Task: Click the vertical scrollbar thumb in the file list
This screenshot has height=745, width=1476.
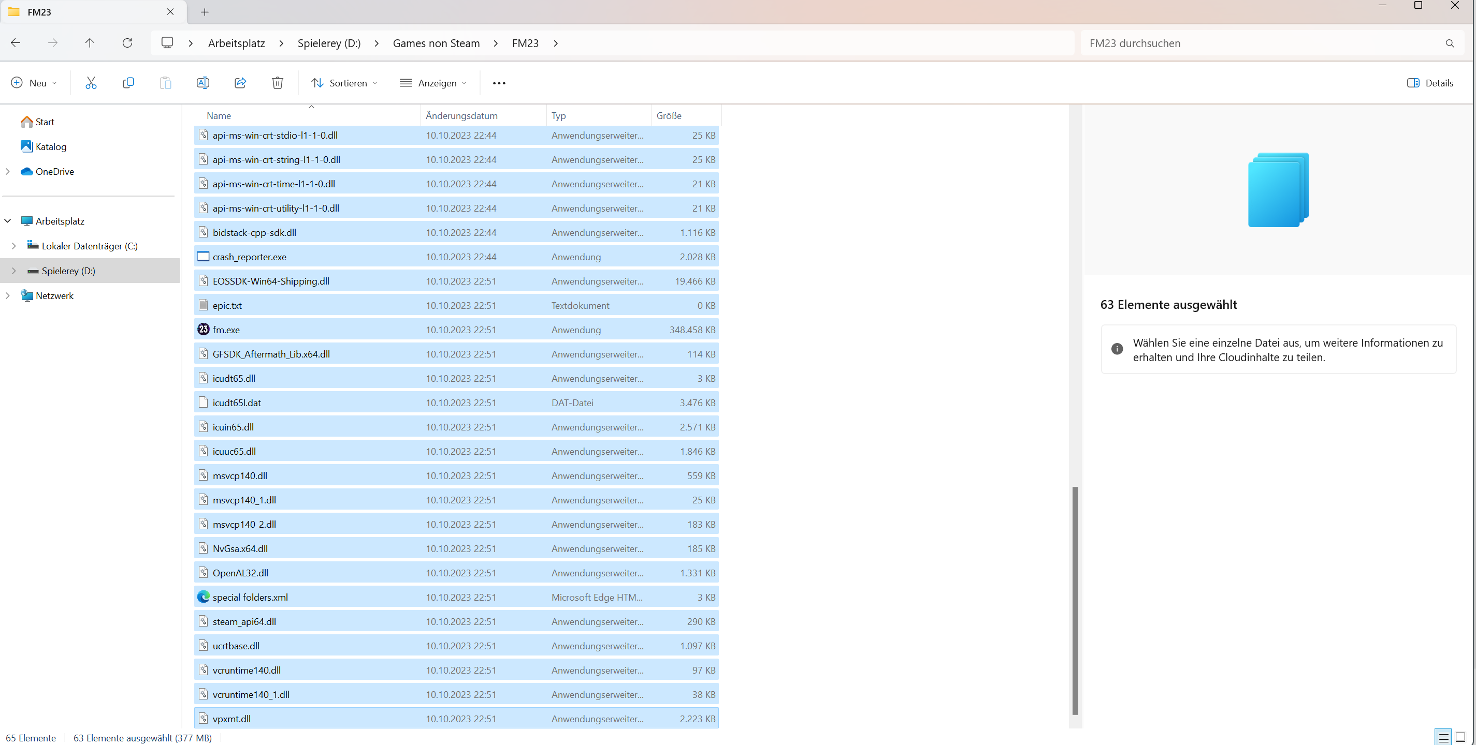Action: pyautogui.click(x=1075, y=600)
